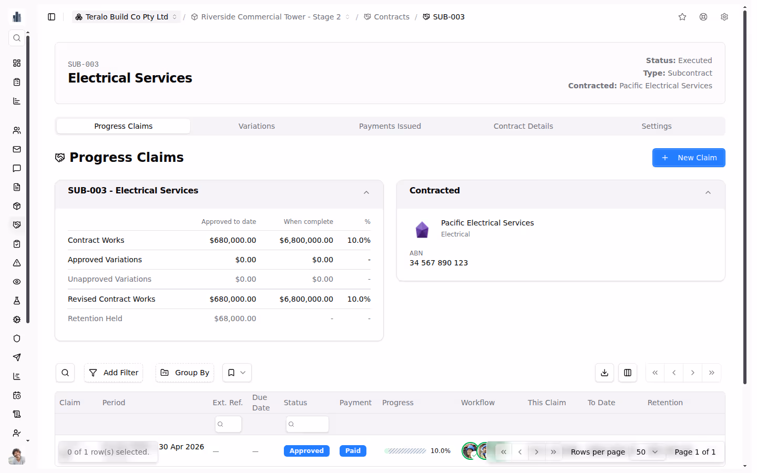Open the user avatar at sidebar bottom
The image size is (757, 473).
(x=17, y=456)
